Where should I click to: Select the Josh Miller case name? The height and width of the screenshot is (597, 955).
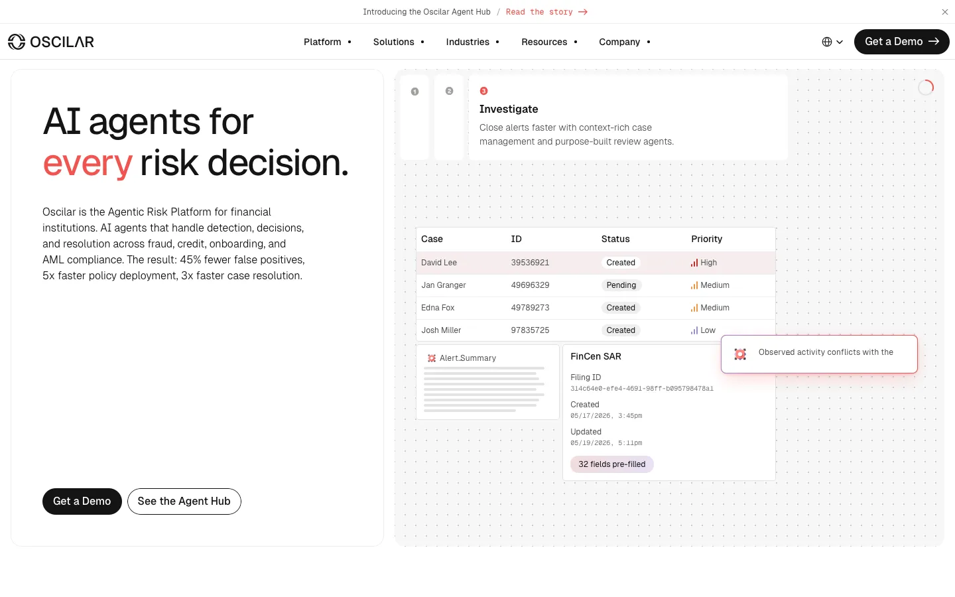point(441,330)
